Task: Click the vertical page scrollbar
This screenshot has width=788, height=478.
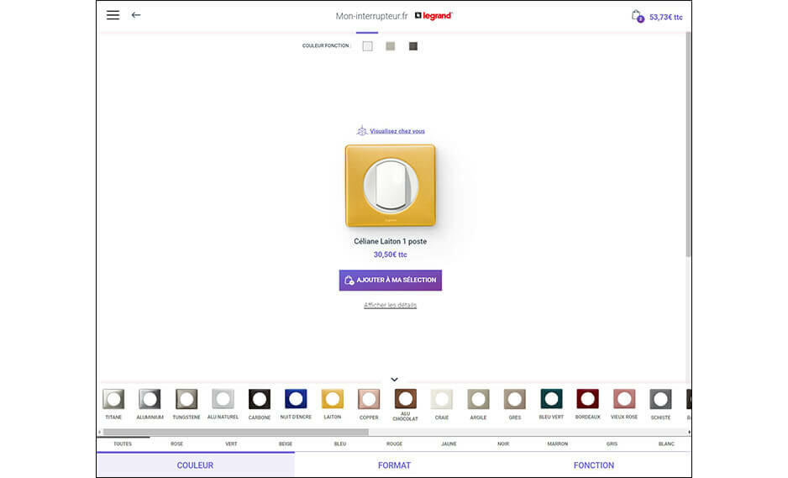Action: (689, 144)
